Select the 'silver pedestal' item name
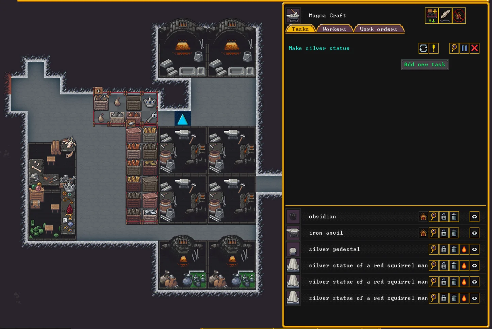The width and height of the screenshot is (492, 329). [334, 249]
